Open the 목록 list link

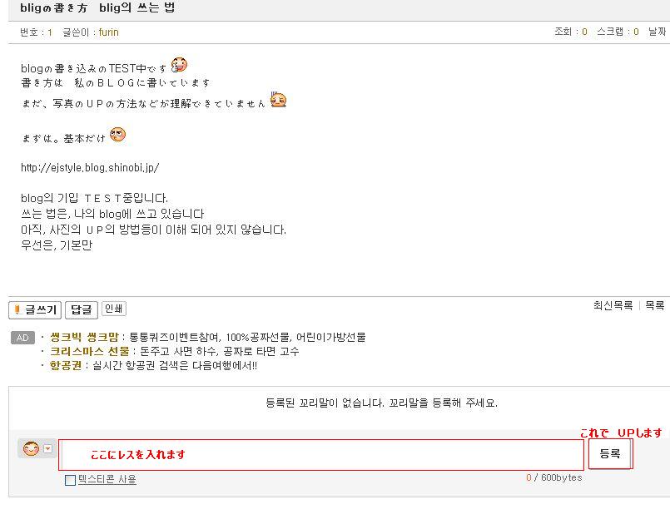tap(655, 306)
